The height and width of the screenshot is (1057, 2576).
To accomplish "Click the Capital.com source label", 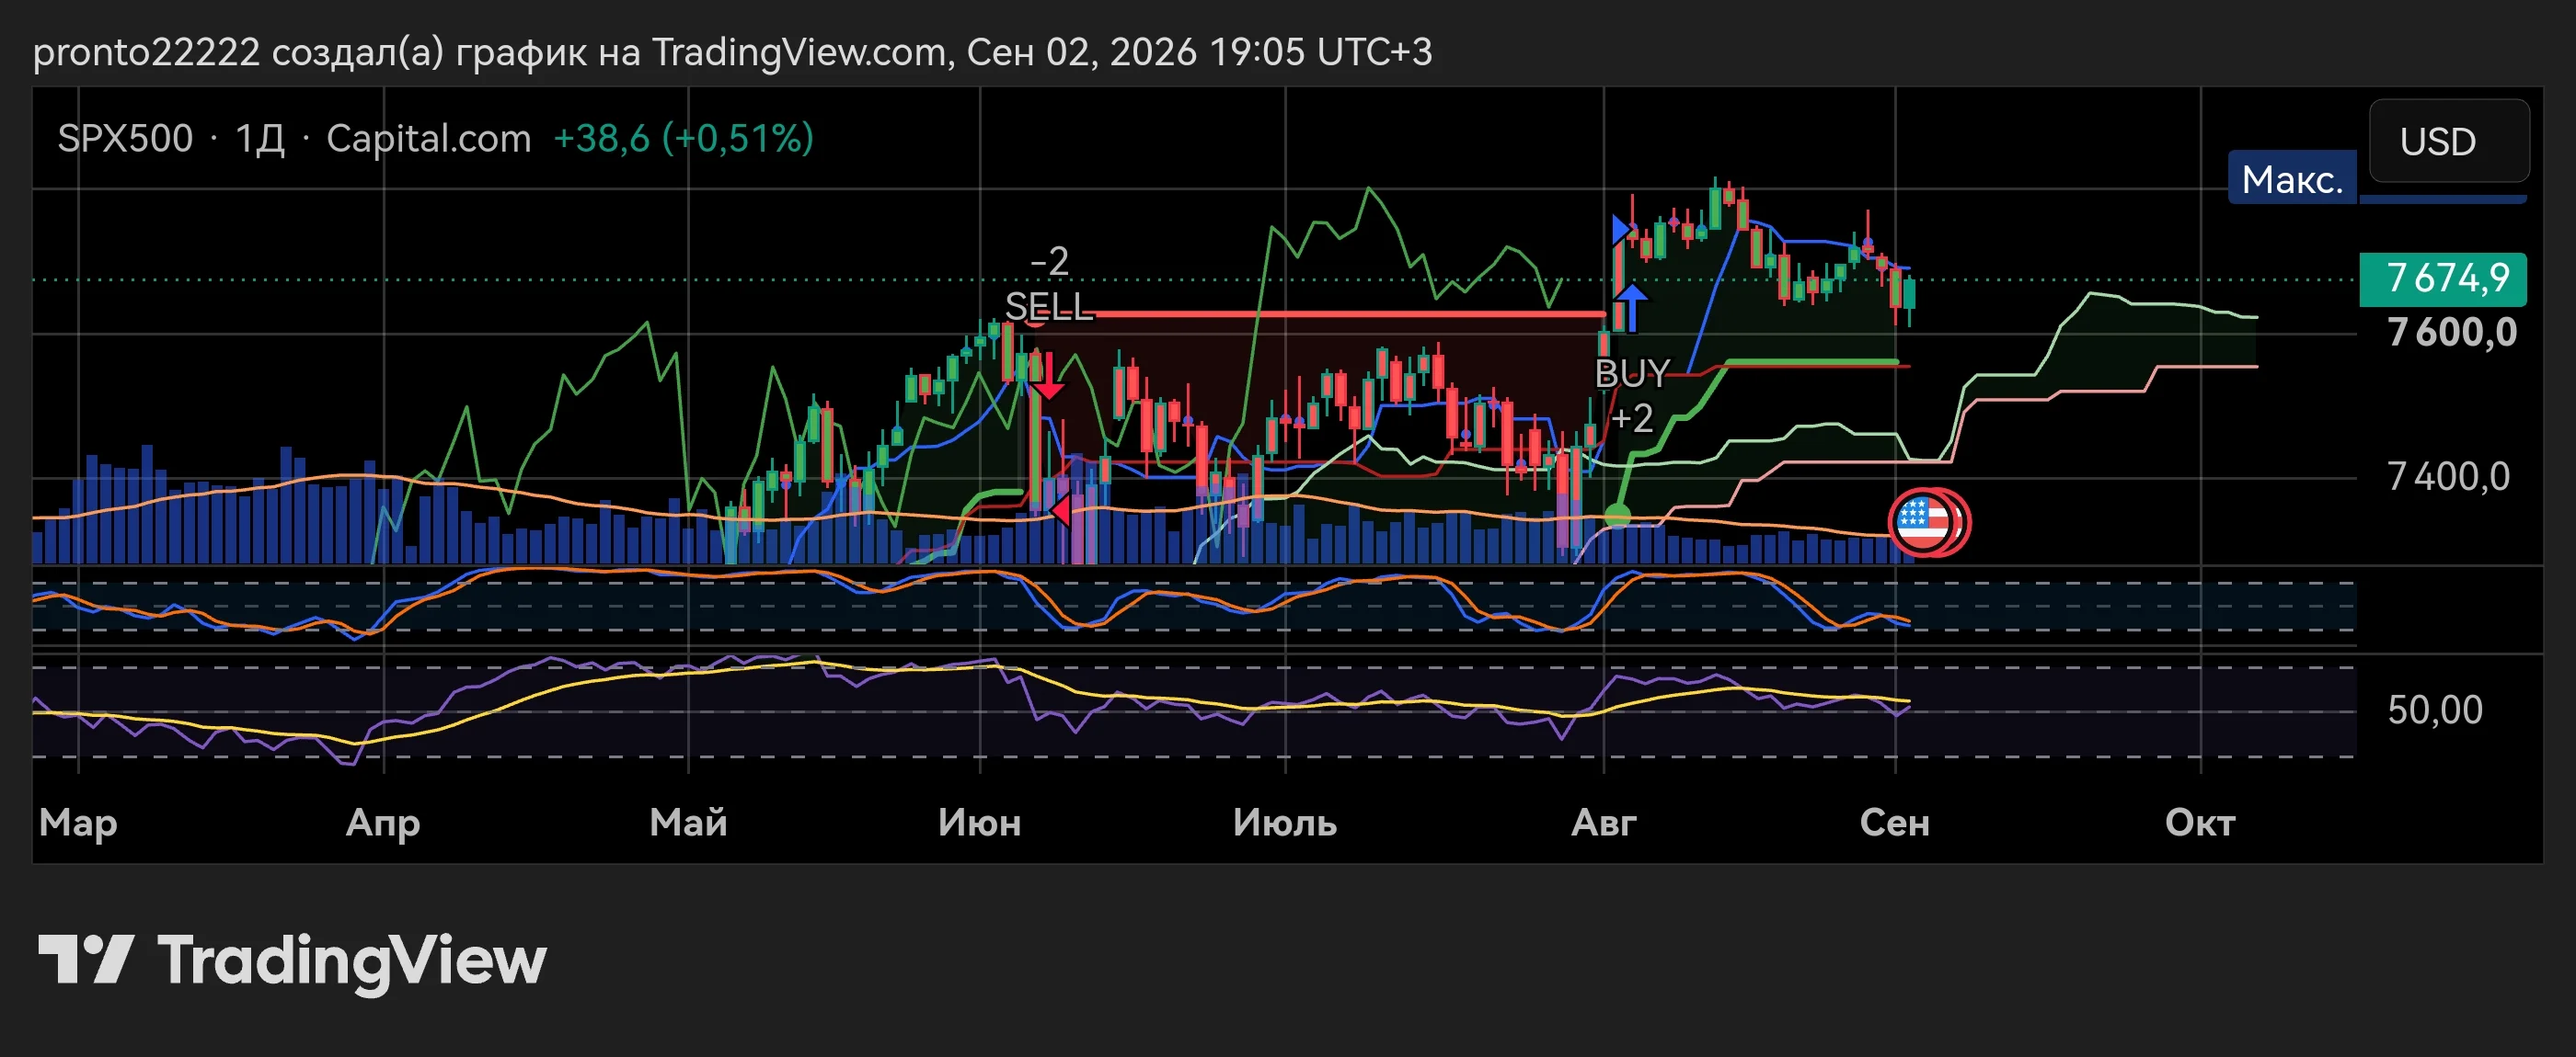I will [x=429, y=138].
